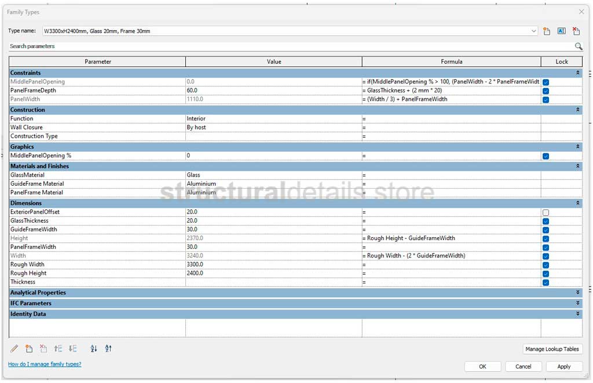The image size is (593, 383).
Task: Click the Delete Type icon
Action: 576,31
